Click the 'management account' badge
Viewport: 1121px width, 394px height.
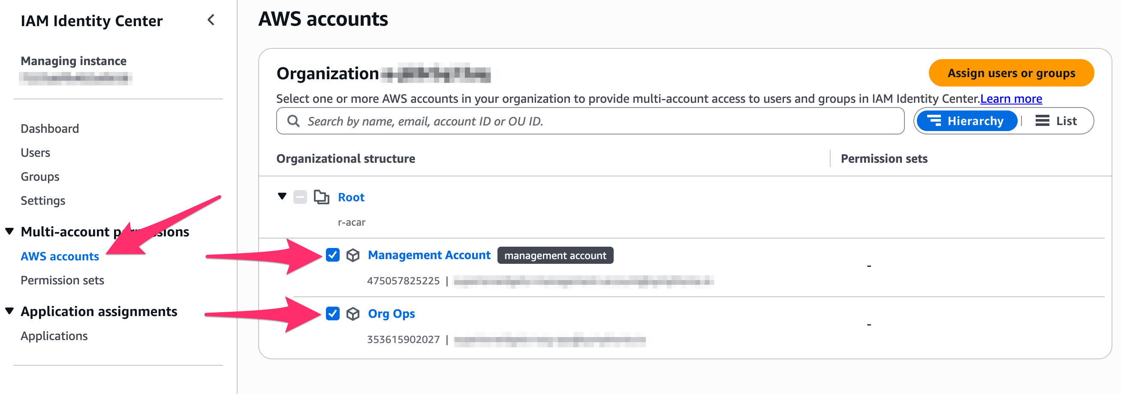pyautogui.click(x=555, y=255)
